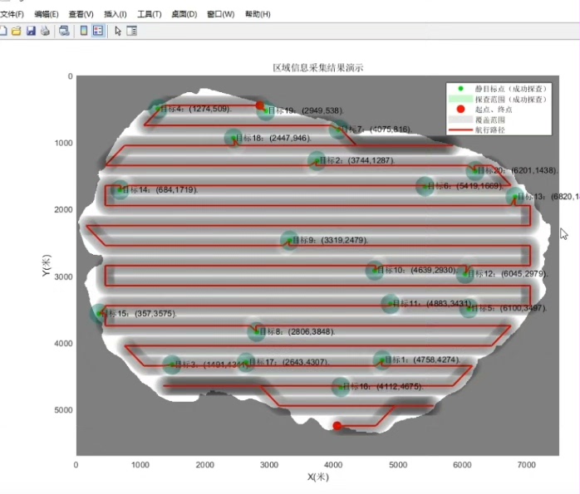Click the red end point at plot bottom
This screenshot has width=580, height=494.
point(337,426)
